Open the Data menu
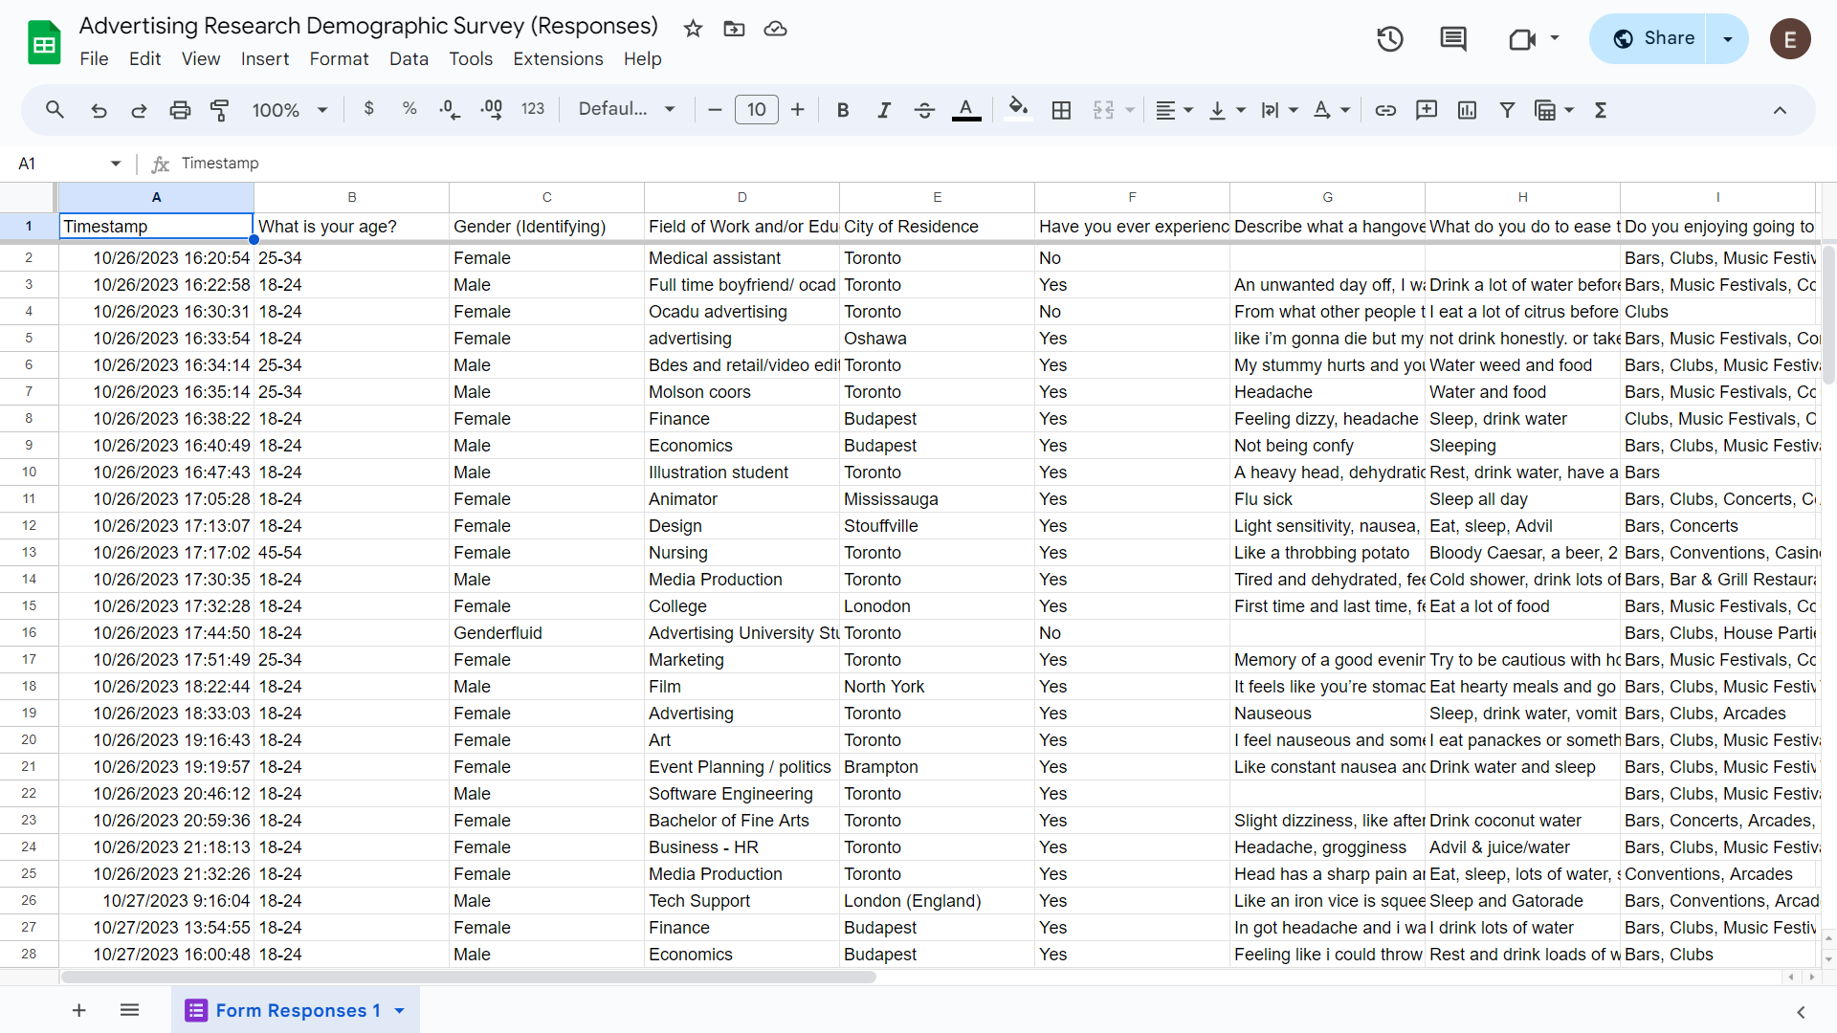Screen dimensions: 1837x1033 [409, 58]
